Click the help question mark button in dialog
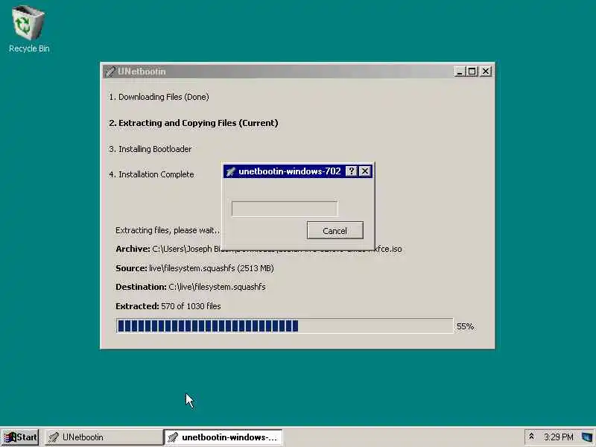 click(351, 171)
